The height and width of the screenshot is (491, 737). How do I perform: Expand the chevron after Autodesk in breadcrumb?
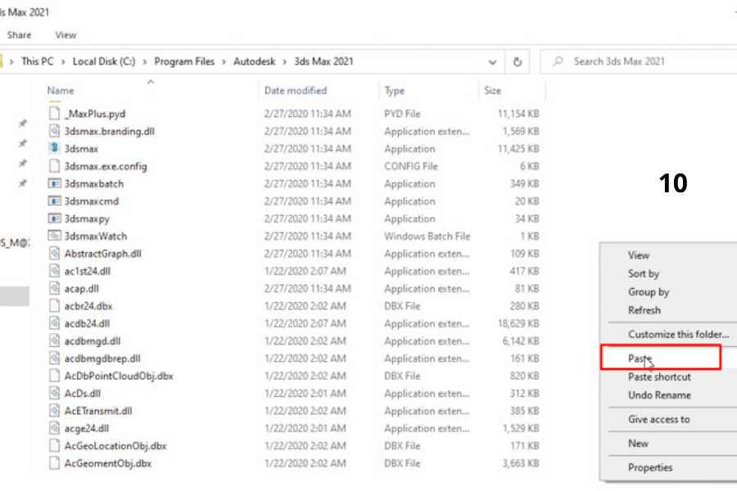click(x=286, y=61)
